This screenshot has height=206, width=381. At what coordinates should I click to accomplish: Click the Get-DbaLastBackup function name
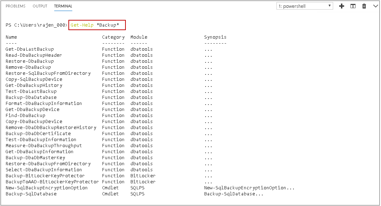click(30, 49)
